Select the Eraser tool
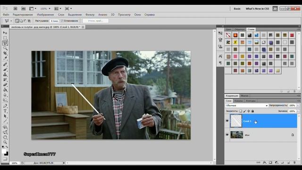 pos(5,85)
